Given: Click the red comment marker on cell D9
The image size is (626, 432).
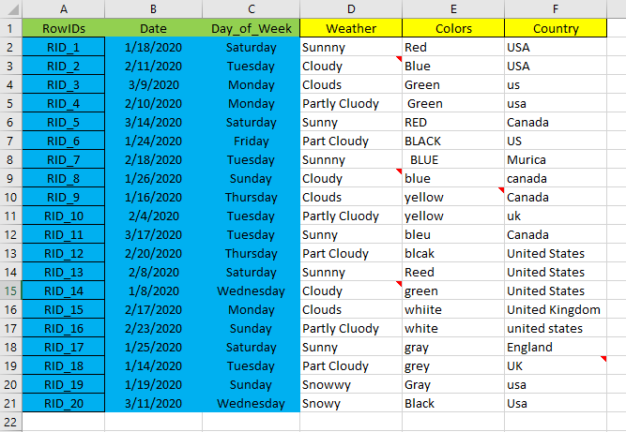Looking at the screenshot, I should coord(399,171).
